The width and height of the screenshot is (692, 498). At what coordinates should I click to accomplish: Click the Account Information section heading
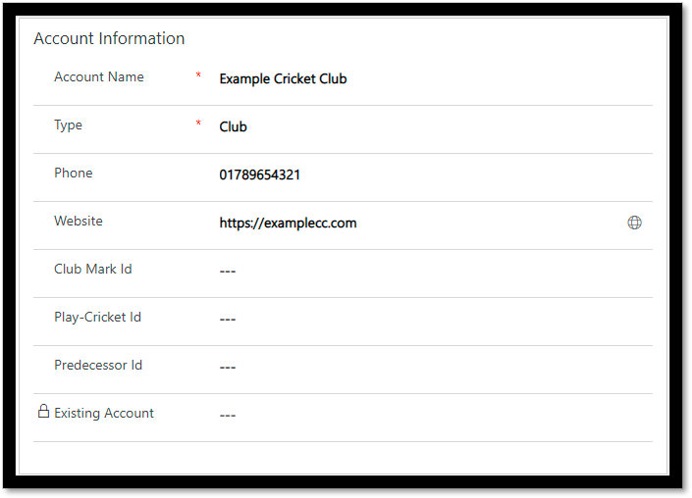tap(109, 38)
